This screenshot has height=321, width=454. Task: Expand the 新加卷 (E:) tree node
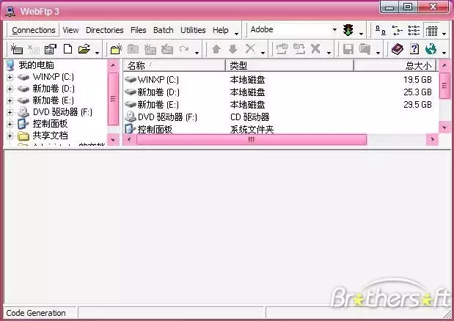10,100
